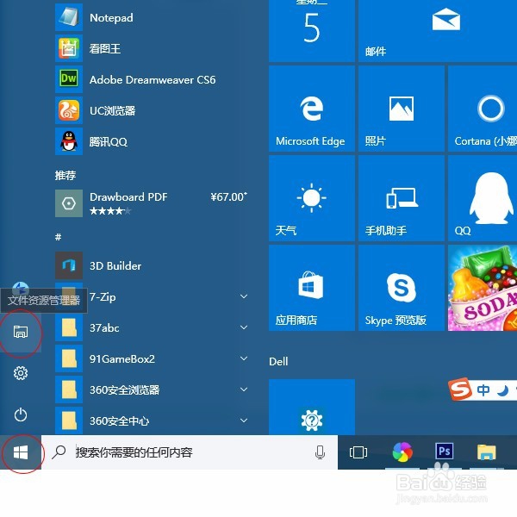Viewport: 517px width, 517px height.
Task: Expand the 37abc group chevron
Action: [244, 327]
